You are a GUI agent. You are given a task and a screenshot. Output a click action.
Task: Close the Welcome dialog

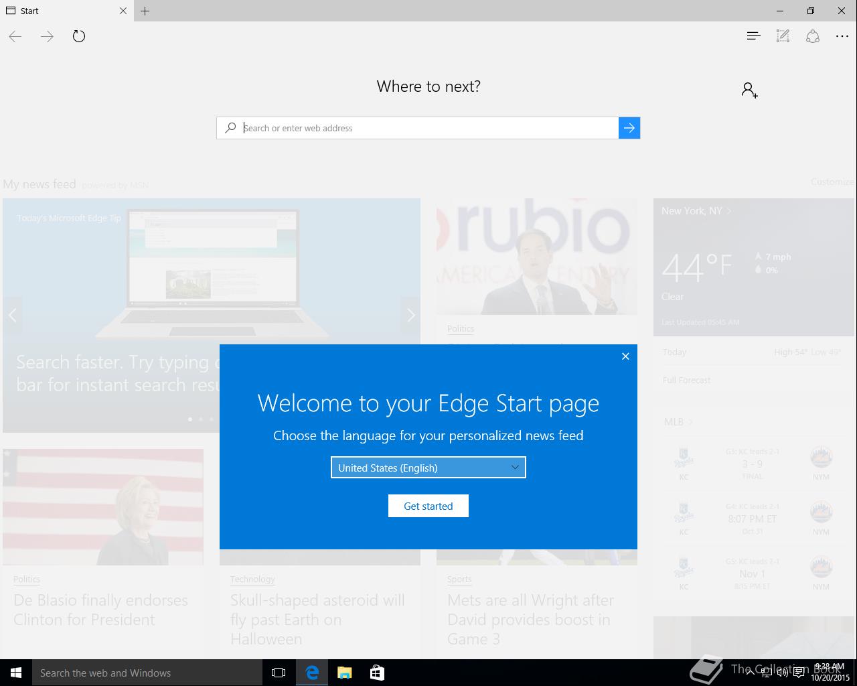(625, 356)
